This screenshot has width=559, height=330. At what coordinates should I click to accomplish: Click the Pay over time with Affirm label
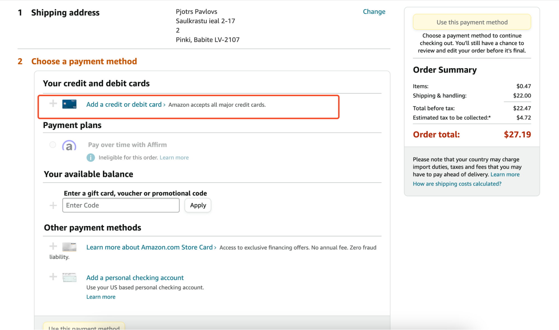[127, 145]
